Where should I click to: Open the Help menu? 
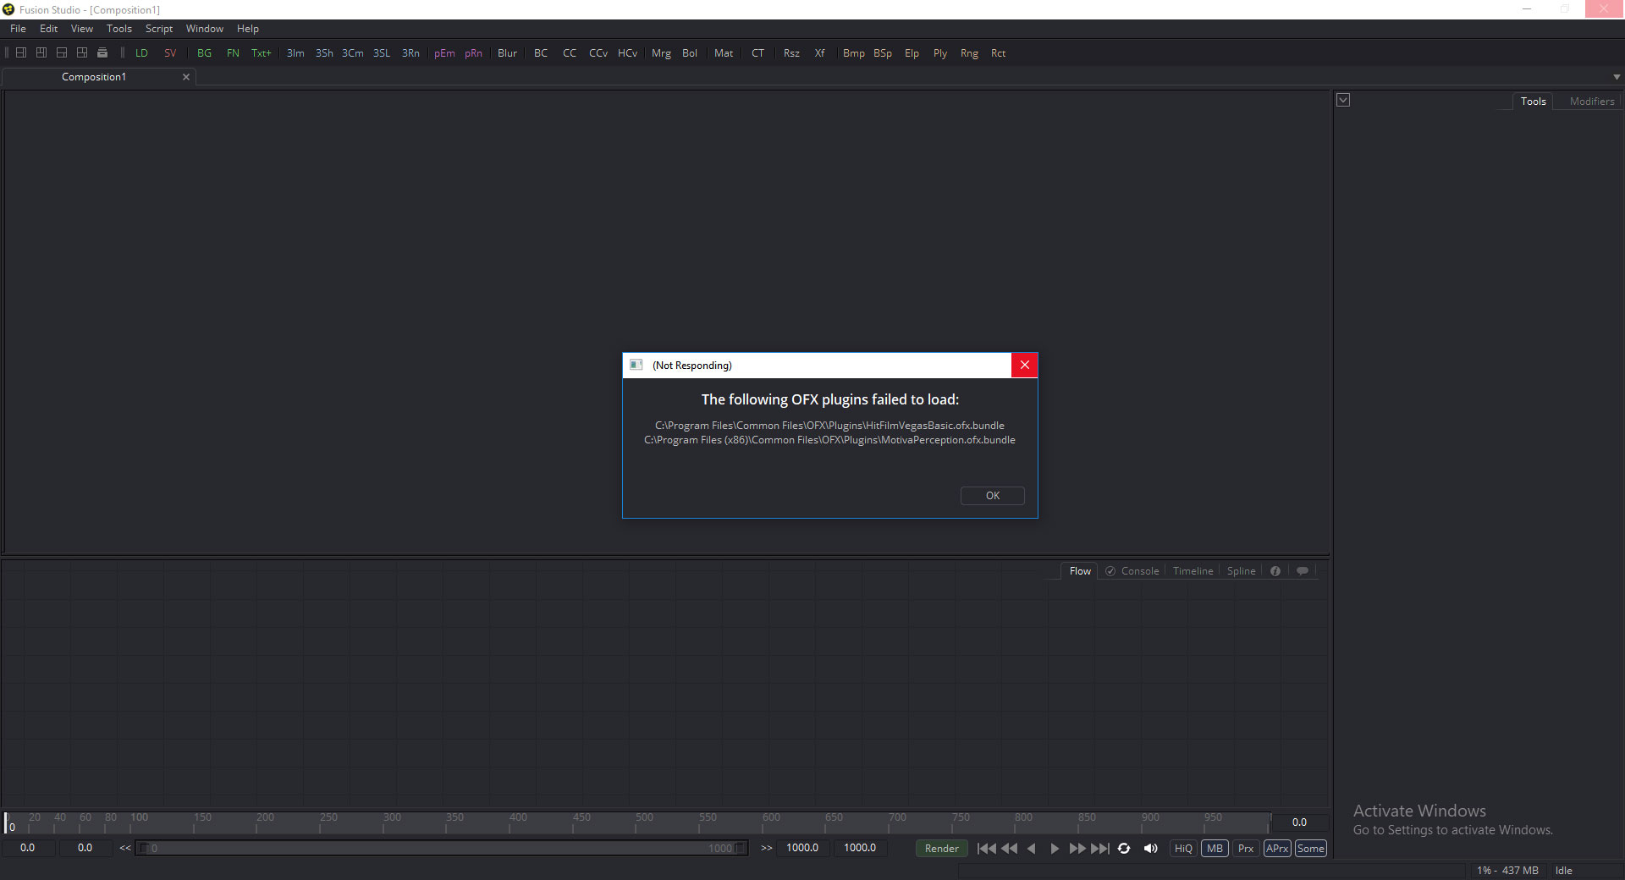coord(248,29)
